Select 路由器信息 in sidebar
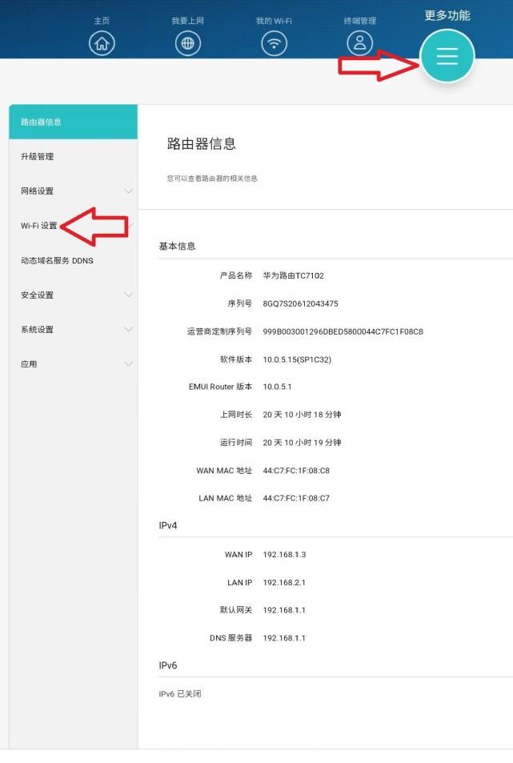 [73, 122]
